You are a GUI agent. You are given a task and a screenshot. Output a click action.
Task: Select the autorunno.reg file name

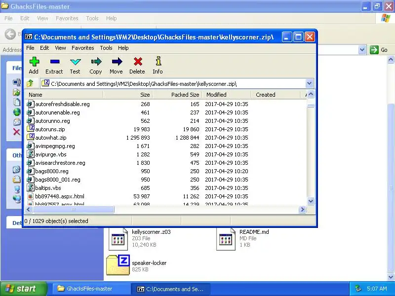click(x=53, y=121)
